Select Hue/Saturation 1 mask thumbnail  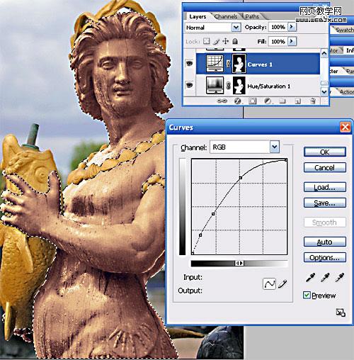pyautogui.click(x=239, y=85)
